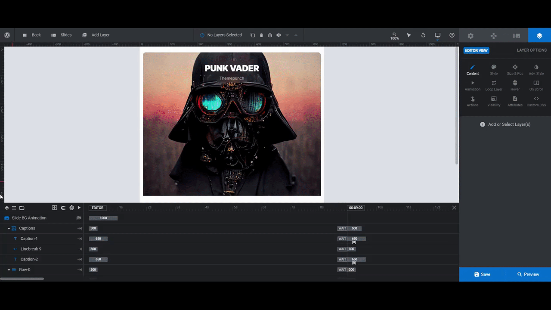Click the timeline layers stack icon
551x310 pixels.
(x=7, y=208)
